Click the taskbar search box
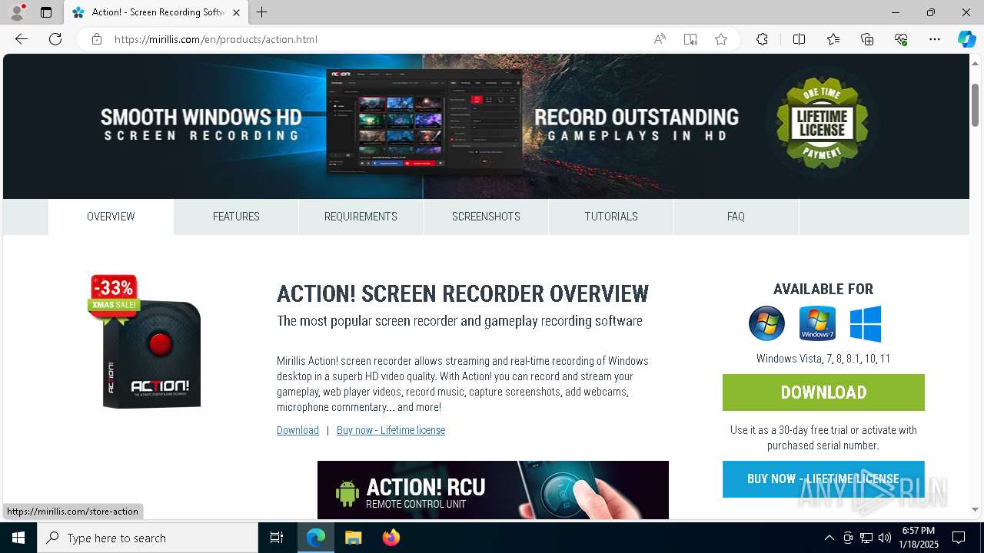Screen dimensions: 984x553 point(148,538)
